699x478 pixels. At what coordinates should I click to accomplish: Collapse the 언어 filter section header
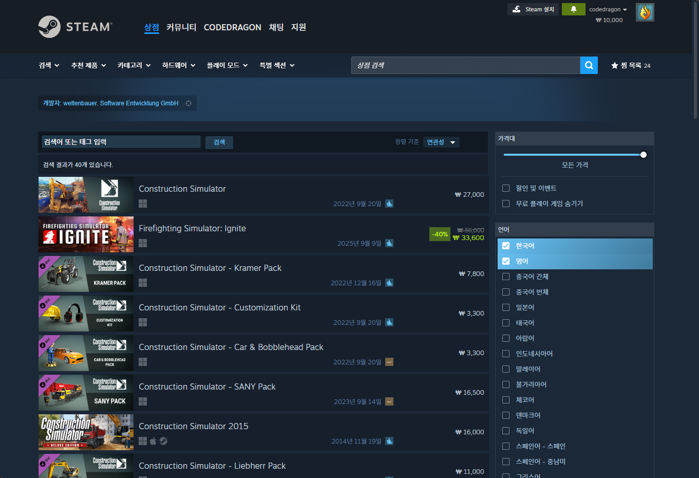pos(574,229)
